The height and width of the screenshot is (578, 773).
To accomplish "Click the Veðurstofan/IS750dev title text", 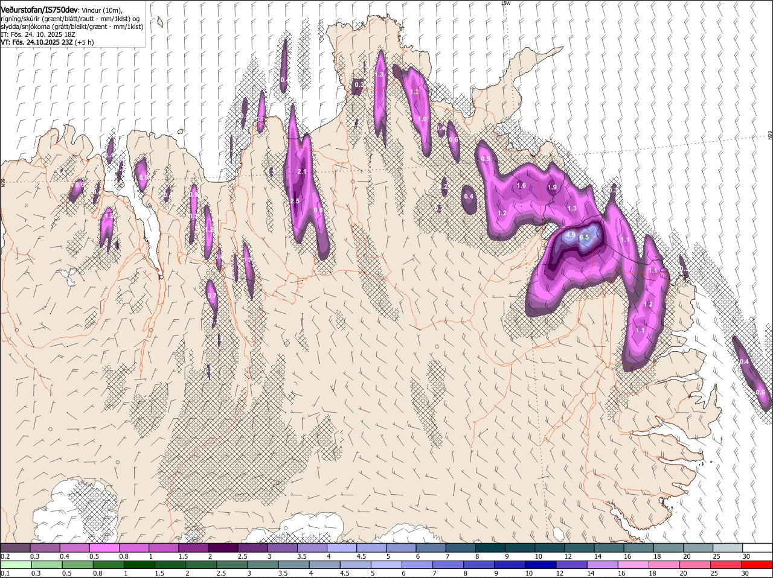I will tap(39, 10).
